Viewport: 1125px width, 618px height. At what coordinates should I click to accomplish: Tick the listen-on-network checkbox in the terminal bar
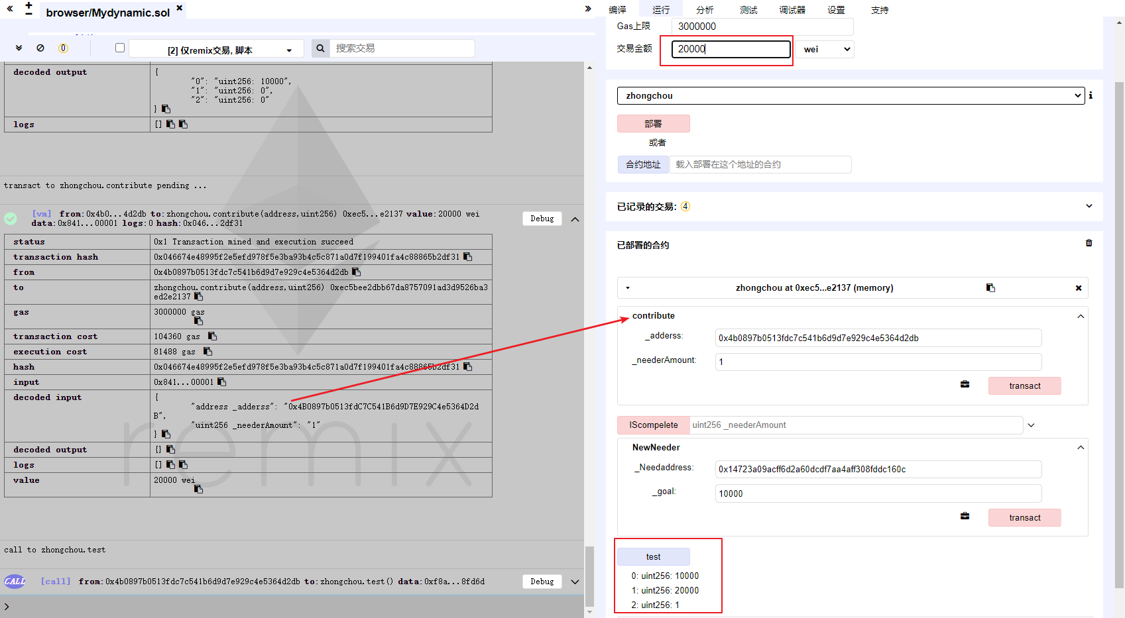(120, 48)
